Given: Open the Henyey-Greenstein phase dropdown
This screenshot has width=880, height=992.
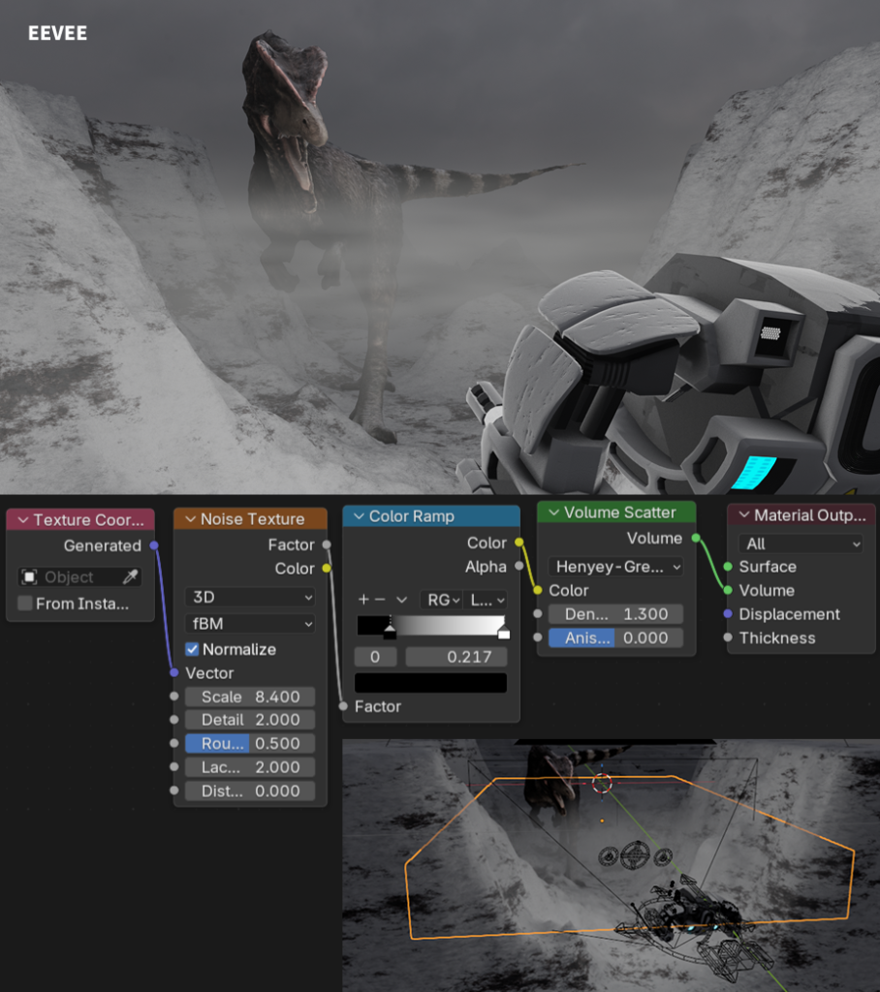Looking at the screenshot, I should coord(615,566).
